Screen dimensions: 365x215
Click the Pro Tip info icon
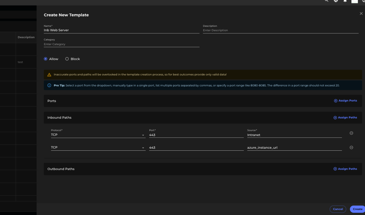[x=49, y=85]
